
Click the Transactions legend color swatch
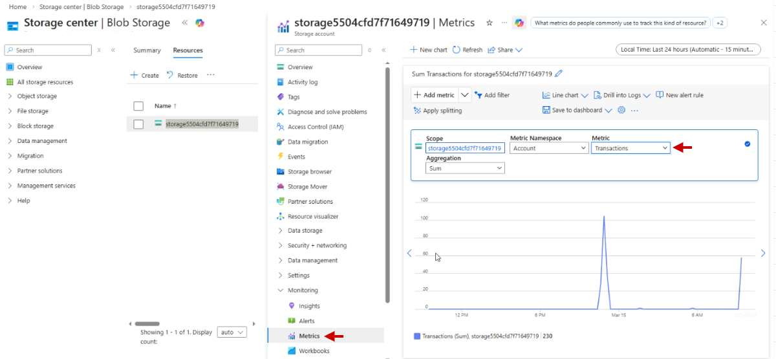point(416,336)
